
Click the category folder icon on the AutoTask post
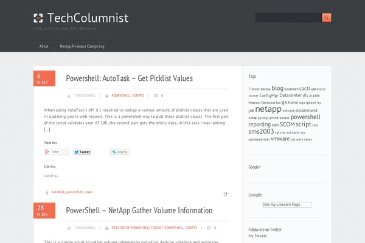click(107, 96)
